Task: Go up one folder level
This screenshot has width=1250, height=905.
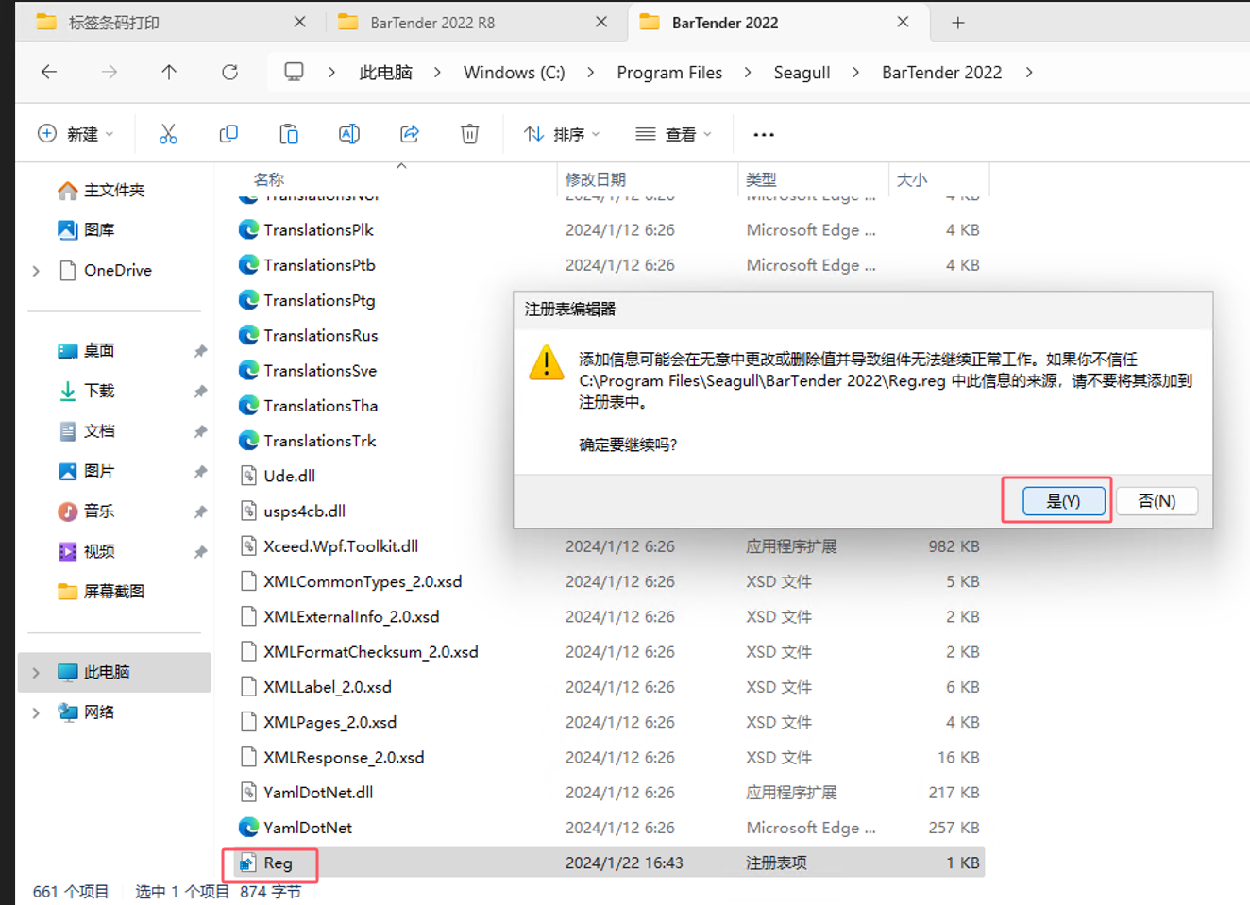Action: [x=169, y=72]
